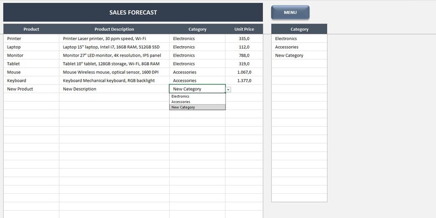This screenshot has width=436, height=218.
Task: Click the Laptop row's Electronics category cell
Action: click(x=197, y=47)
